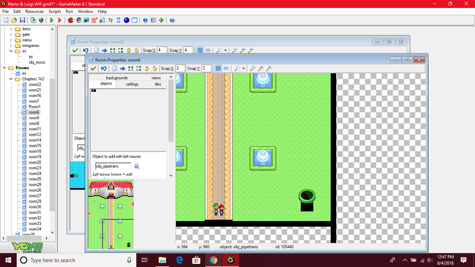Screen dimensions: 475x267
Task: Open object chooser next to obj_pipetrans
Action: (x=137, y=166)
